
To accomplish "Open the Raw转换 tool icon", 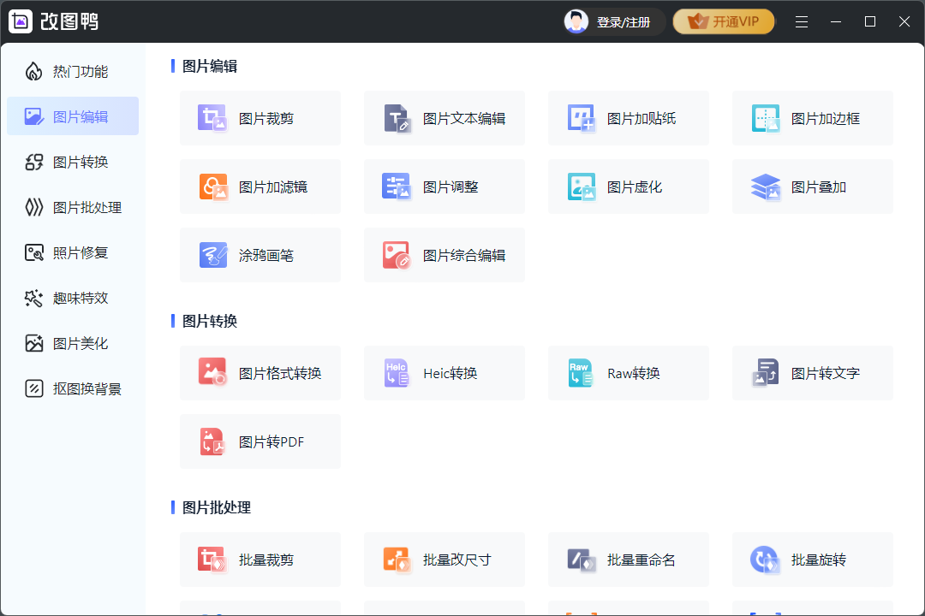I will 582,373.
